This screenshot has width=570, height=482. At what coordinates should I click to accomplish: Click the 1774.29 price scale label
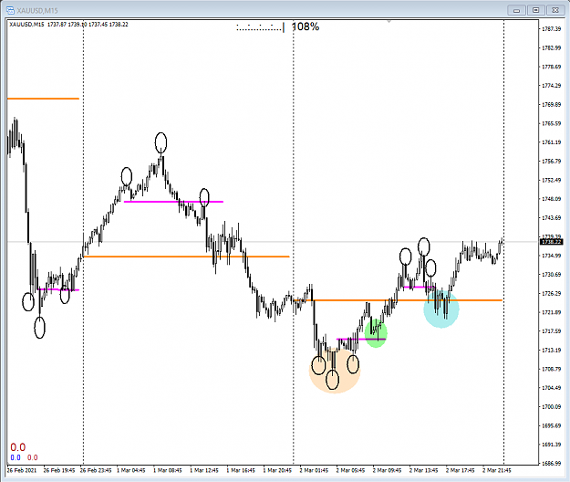pos(552,86)
